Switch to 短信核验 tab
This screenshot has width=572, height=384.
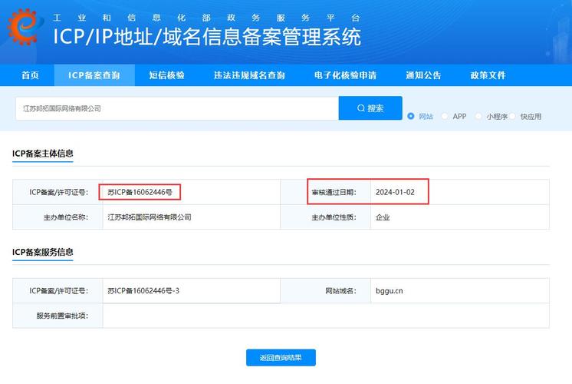[166, 75]
